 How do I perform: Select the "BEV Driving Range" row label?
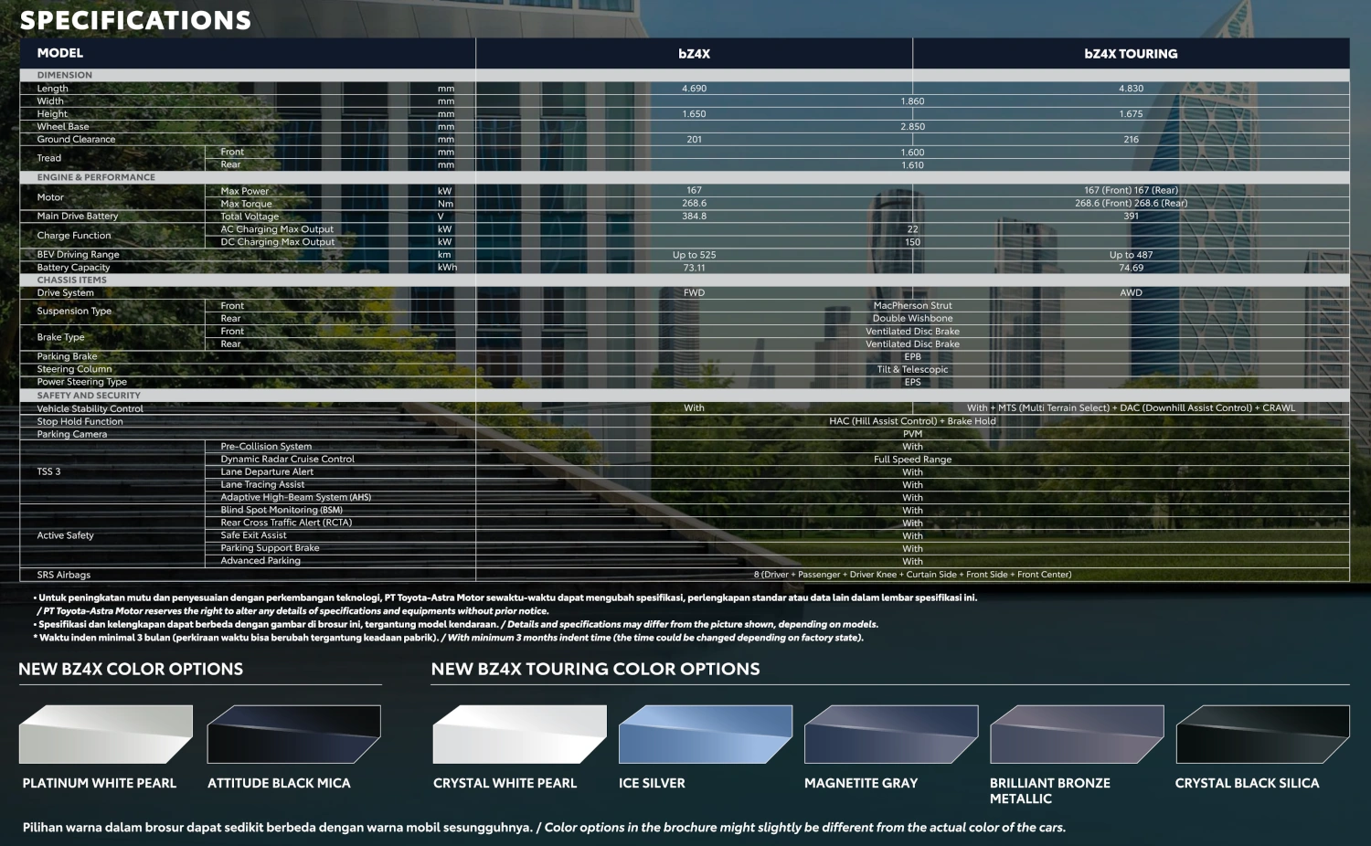tap(78, 255)
